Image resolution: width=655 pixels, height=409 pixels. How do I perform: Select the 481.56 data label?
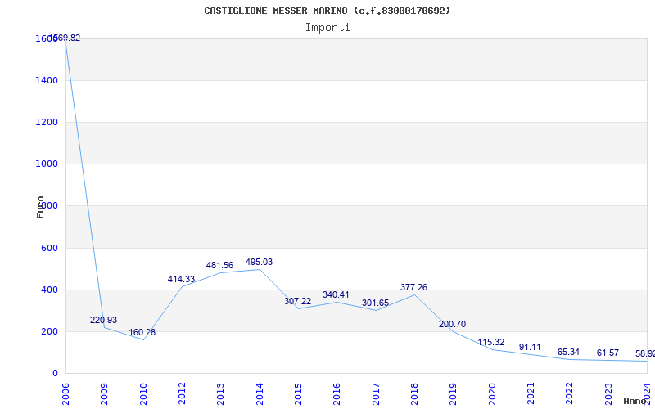pos(219,265)
